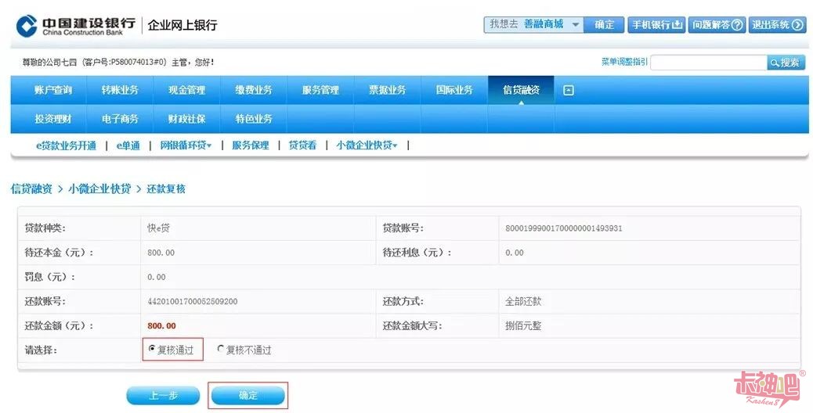The width and height of the screenshot is (813, 413).
Task: Expand the 网银循环贷 submenu dropdown
Action: coord(186,145)
